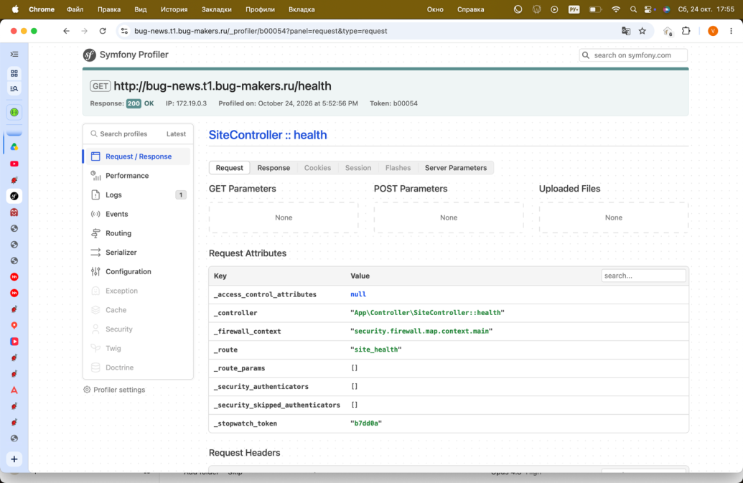Image resolution: width=743 pixels, height=483 pixels.
Task: Click the "security.firewall.map.context.main" value
Action: coord(421,331)
